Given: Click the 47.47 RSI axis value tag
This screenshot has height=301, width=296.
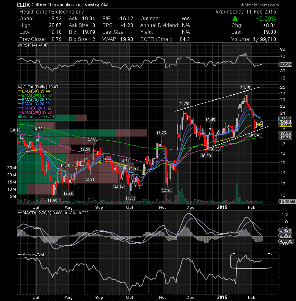Looking at the screenshot, I should (x=285, y=65).
